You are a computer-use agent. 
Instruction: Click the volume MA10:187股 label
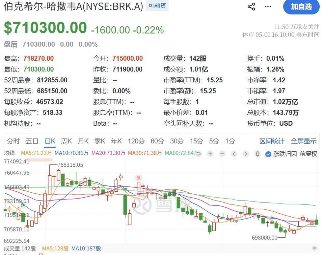86,248
